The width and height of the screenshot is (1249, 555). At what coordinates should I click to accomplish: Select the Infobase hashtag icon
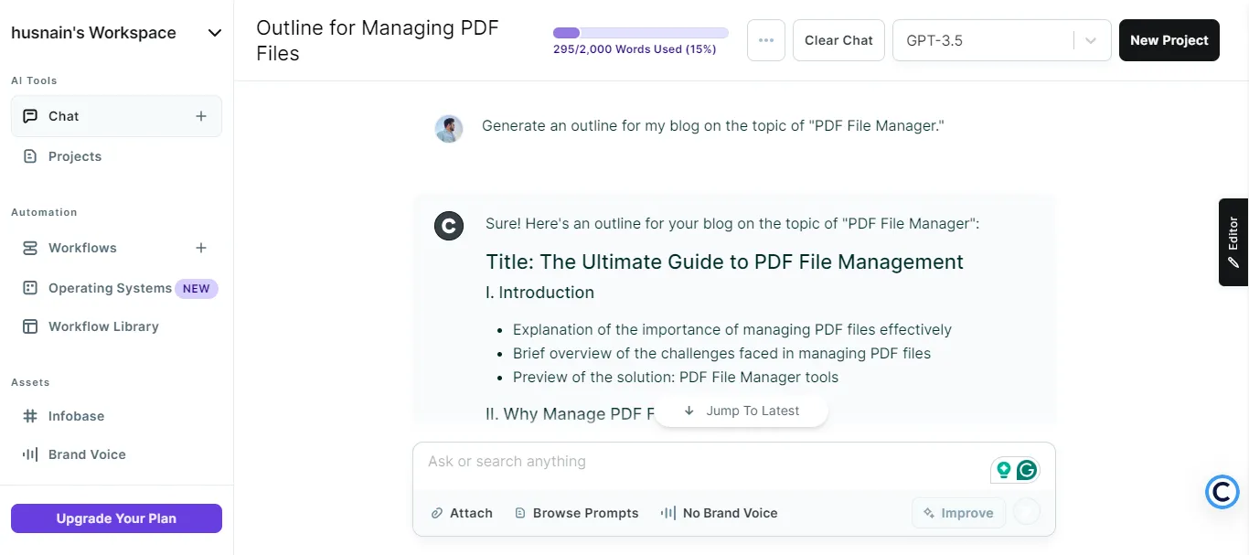point(28,416)
